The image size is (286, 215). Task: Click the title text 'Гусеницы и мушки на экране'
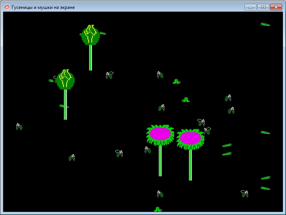point(43,7)
